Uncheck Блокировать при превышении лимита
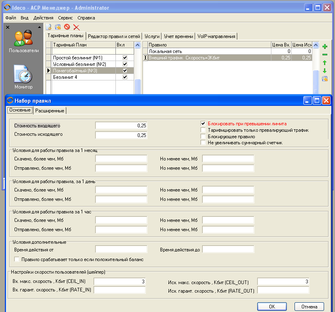 point(203,124)
